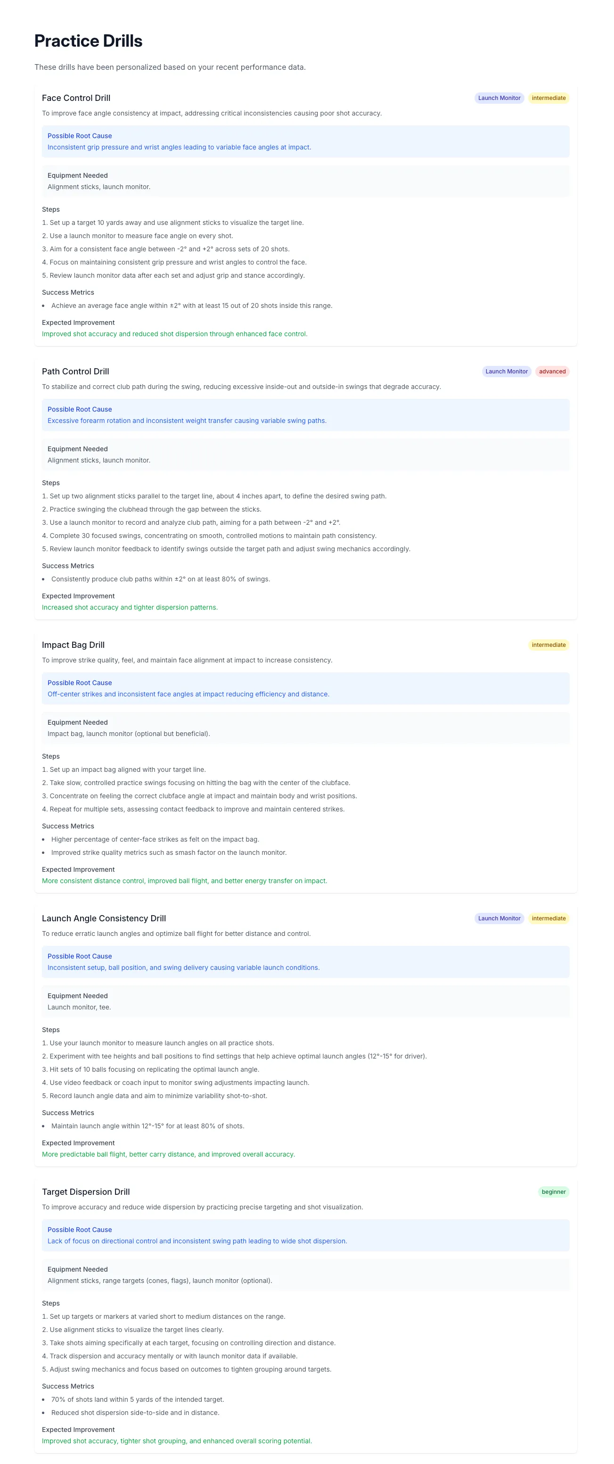Click intermediate badge on Launch Angle Consistency Drill
This screenshot has height=1464, width=614.
click(548, 918)
